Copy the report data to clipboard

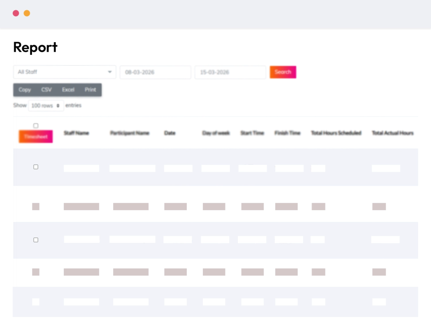[x=24, y=90]
